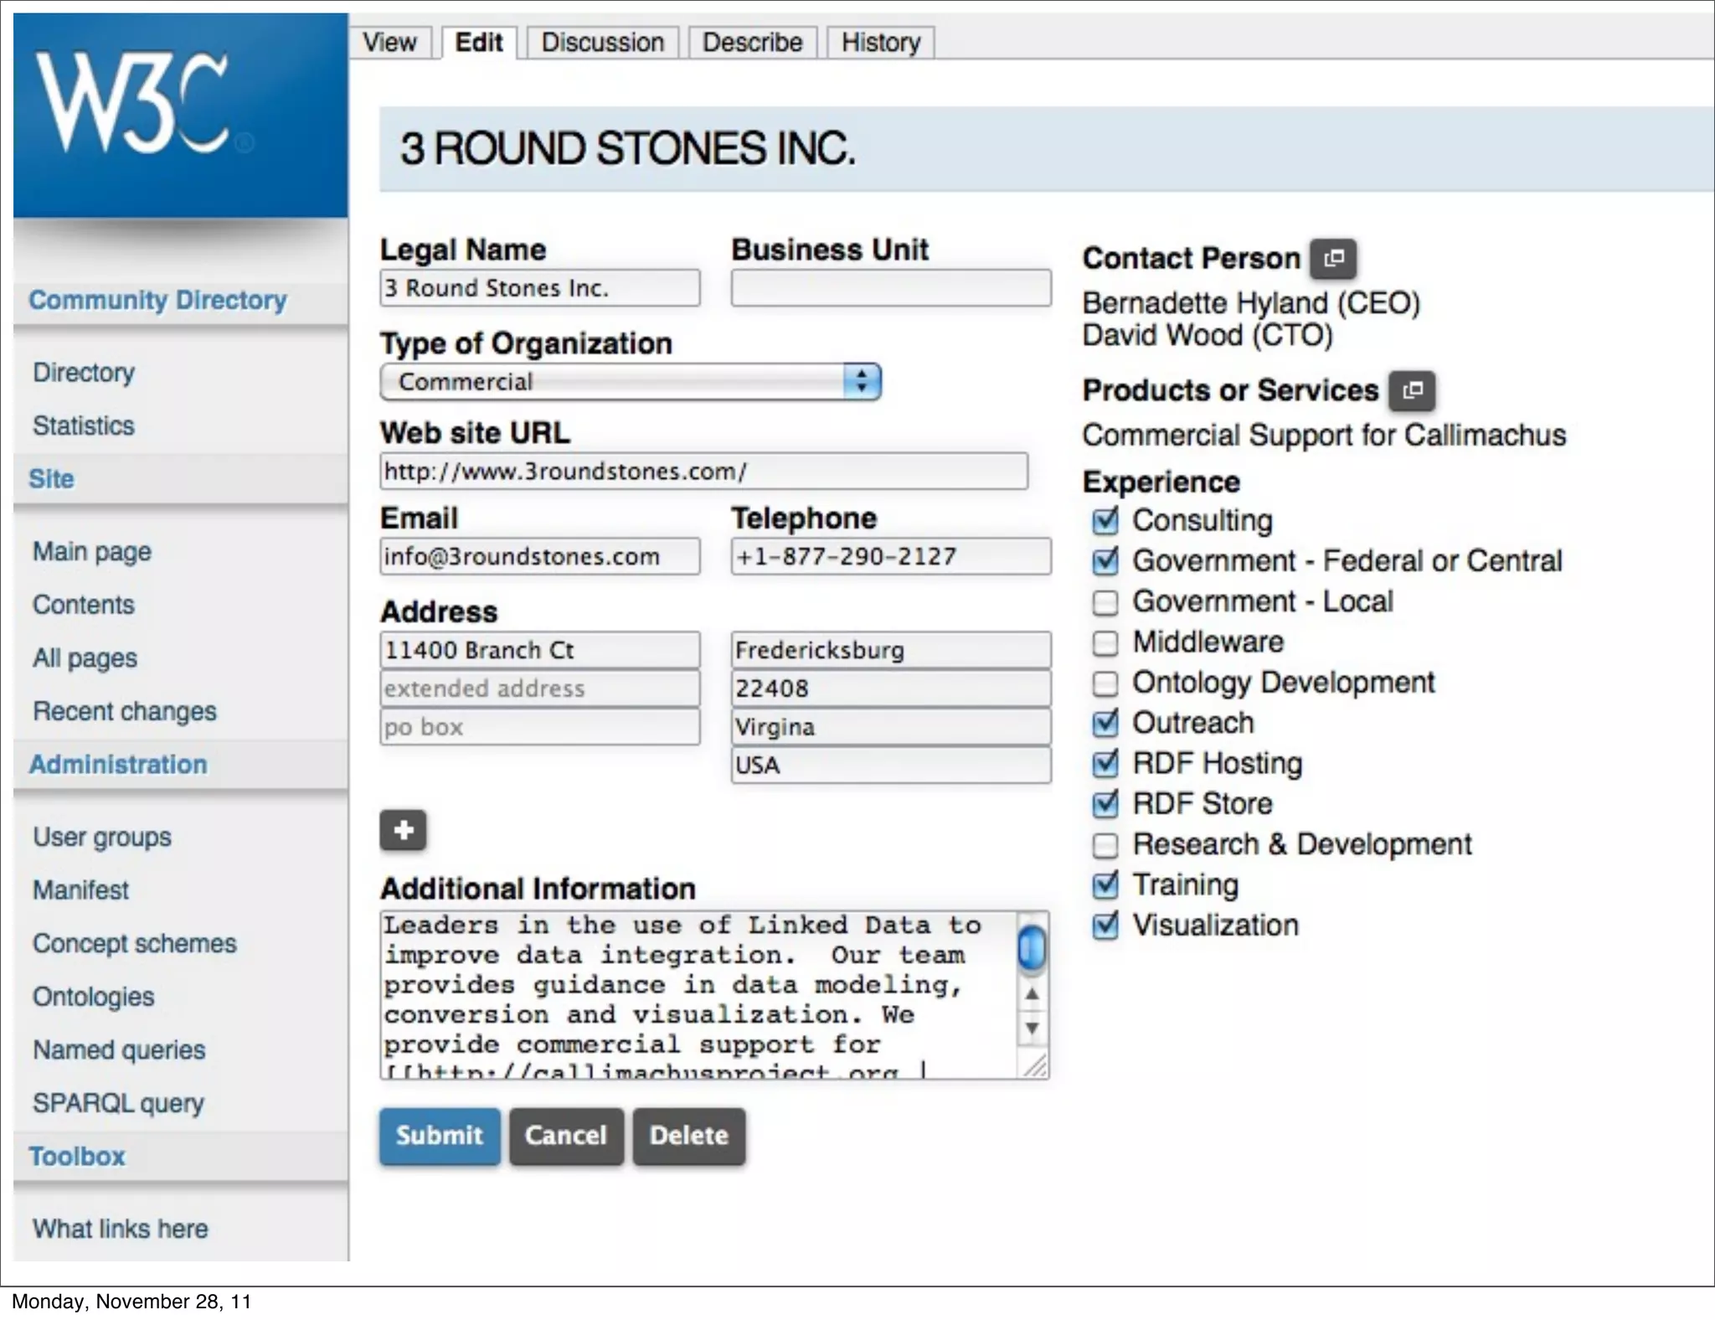1715x1320 pixels.
Task: Click the Business Unit input field
Action: [890, 288]
